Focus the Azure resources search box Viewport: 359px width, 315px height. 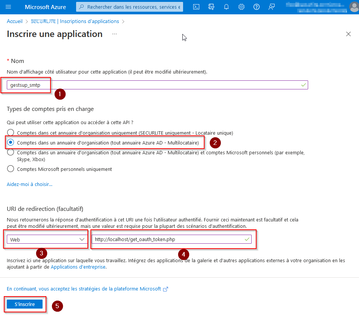130,7
